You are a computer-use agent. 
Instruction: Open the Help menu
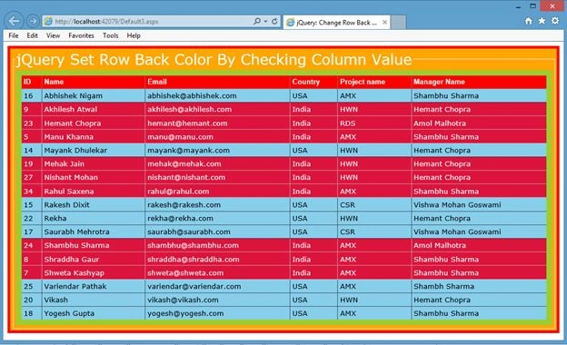[134, 35]
